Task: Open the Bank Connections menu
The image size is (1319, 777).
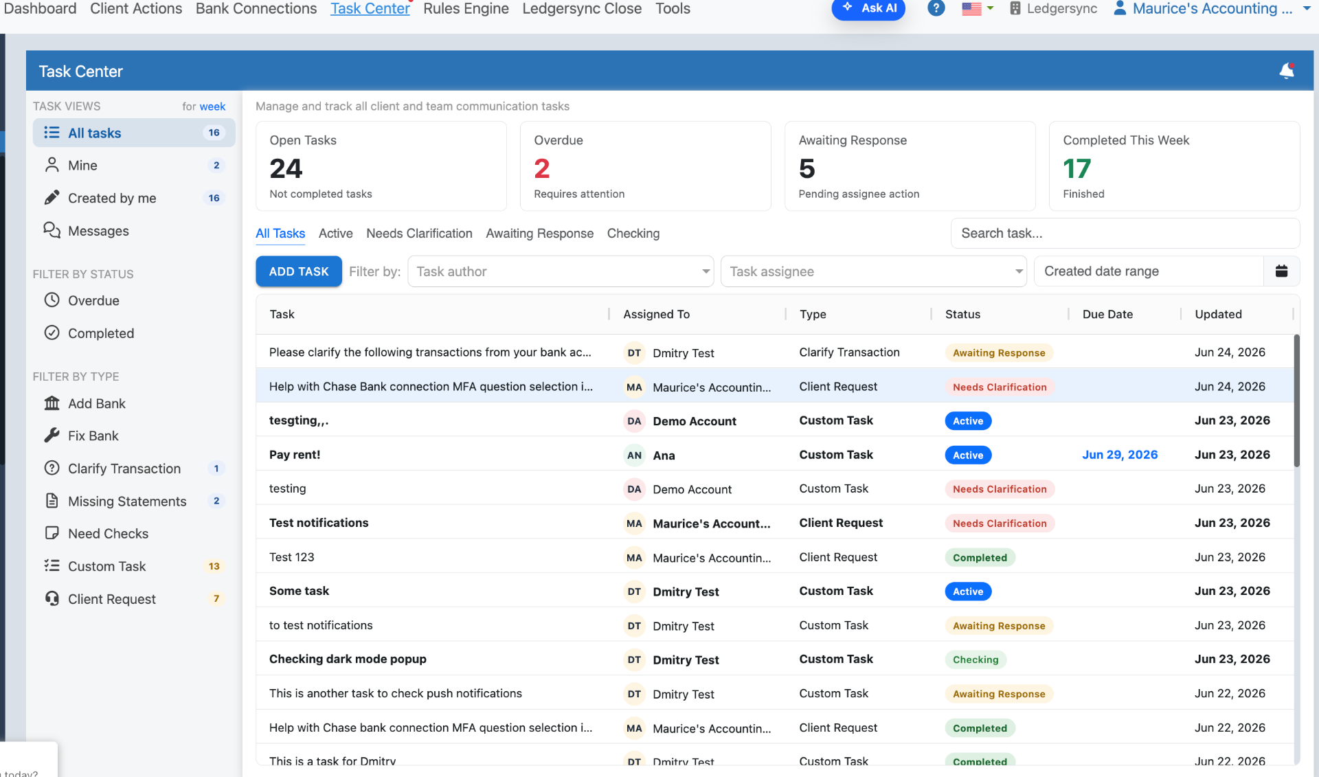Action: tap(256, 9)
